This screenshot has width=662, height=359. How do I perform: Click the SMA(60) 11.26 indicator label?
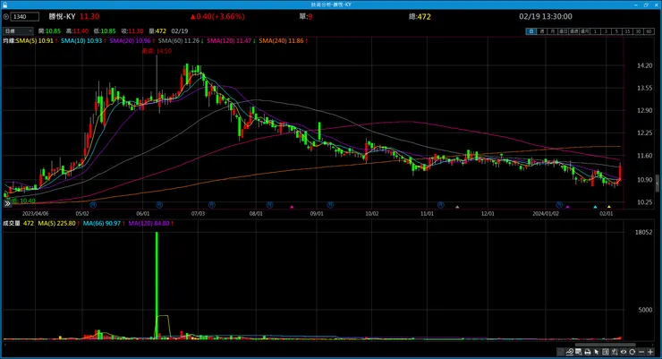pyautogui.click(x=181, y=41)
